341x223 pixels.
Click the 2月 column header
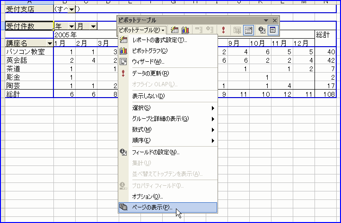[87, 43]
